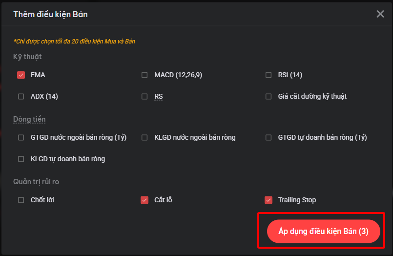Close the Thêm điều kiện Bán dialog
This screenshot has height=256, width=393.
point(380,14)
